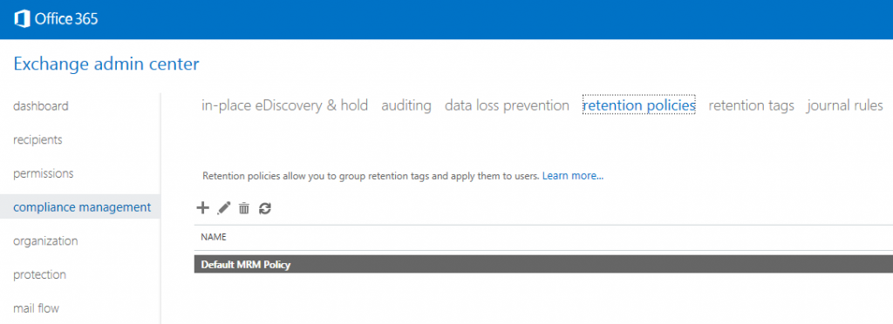Select dashboard in the left navigation
893x324 pixels.
41,106
